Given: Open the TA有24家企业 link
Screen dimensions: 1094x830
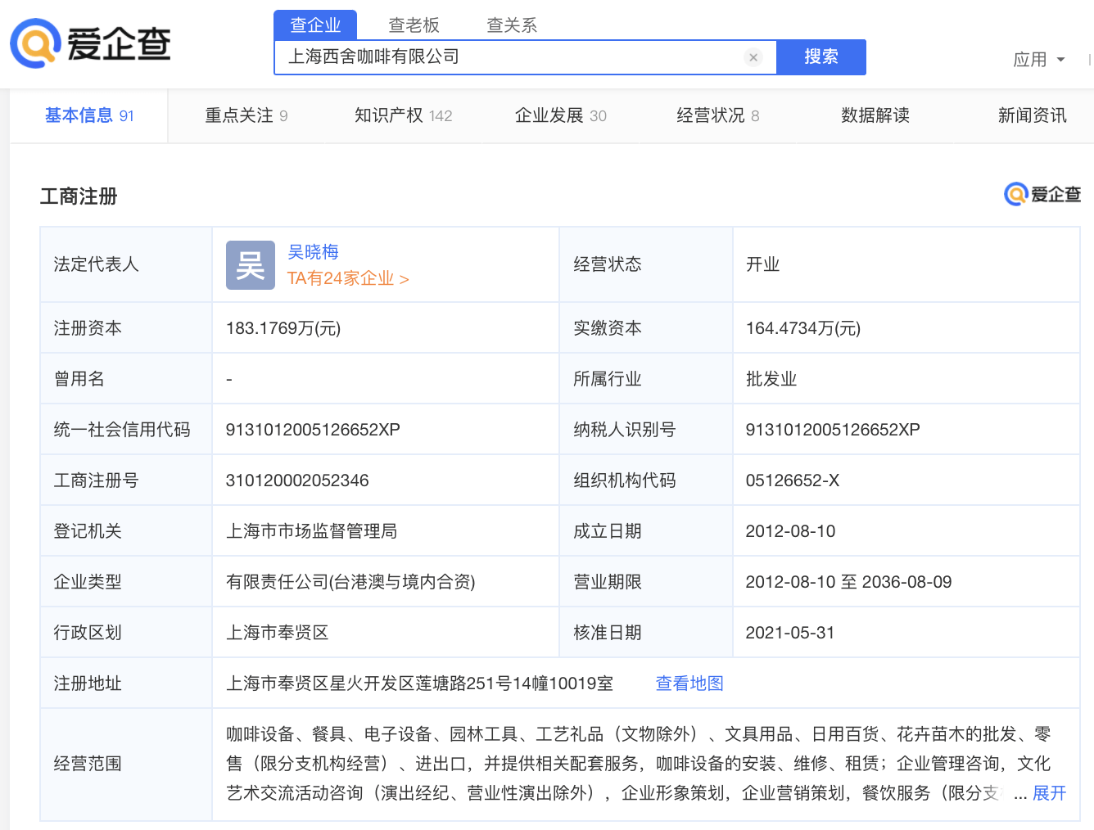Looking at the screenshot, I should pyautogui.click(x=348, y=278).
